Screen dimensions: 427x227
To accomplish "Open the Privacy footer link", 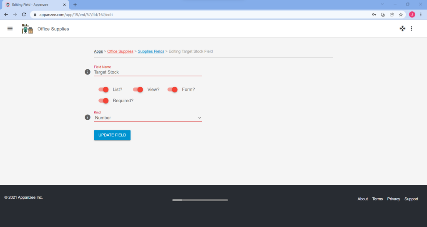I will pos(394,199).
